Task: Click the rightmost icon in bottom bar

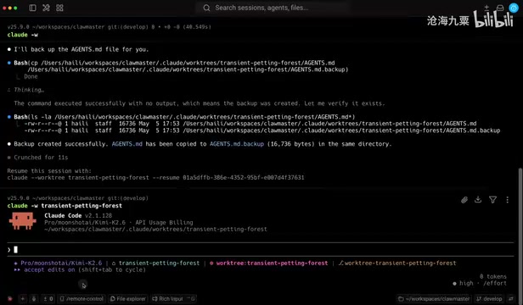Action: pos(511,299)
